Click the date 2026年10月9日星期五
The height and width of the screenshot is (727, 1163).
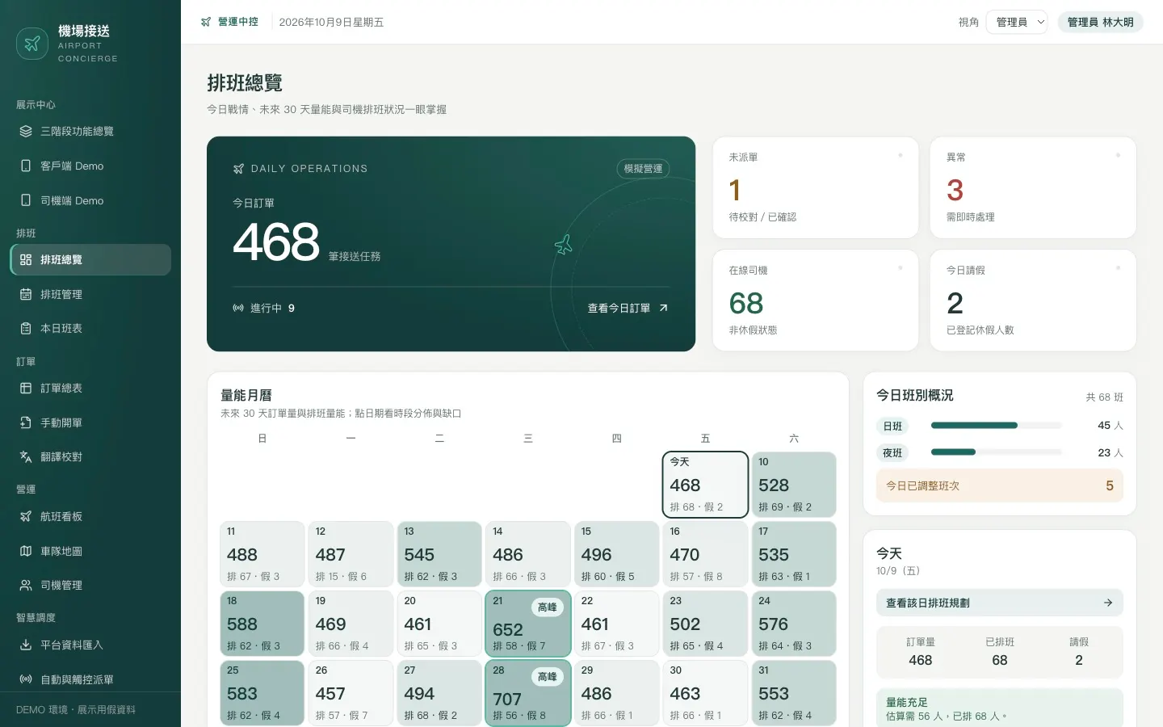coord(331,22)
